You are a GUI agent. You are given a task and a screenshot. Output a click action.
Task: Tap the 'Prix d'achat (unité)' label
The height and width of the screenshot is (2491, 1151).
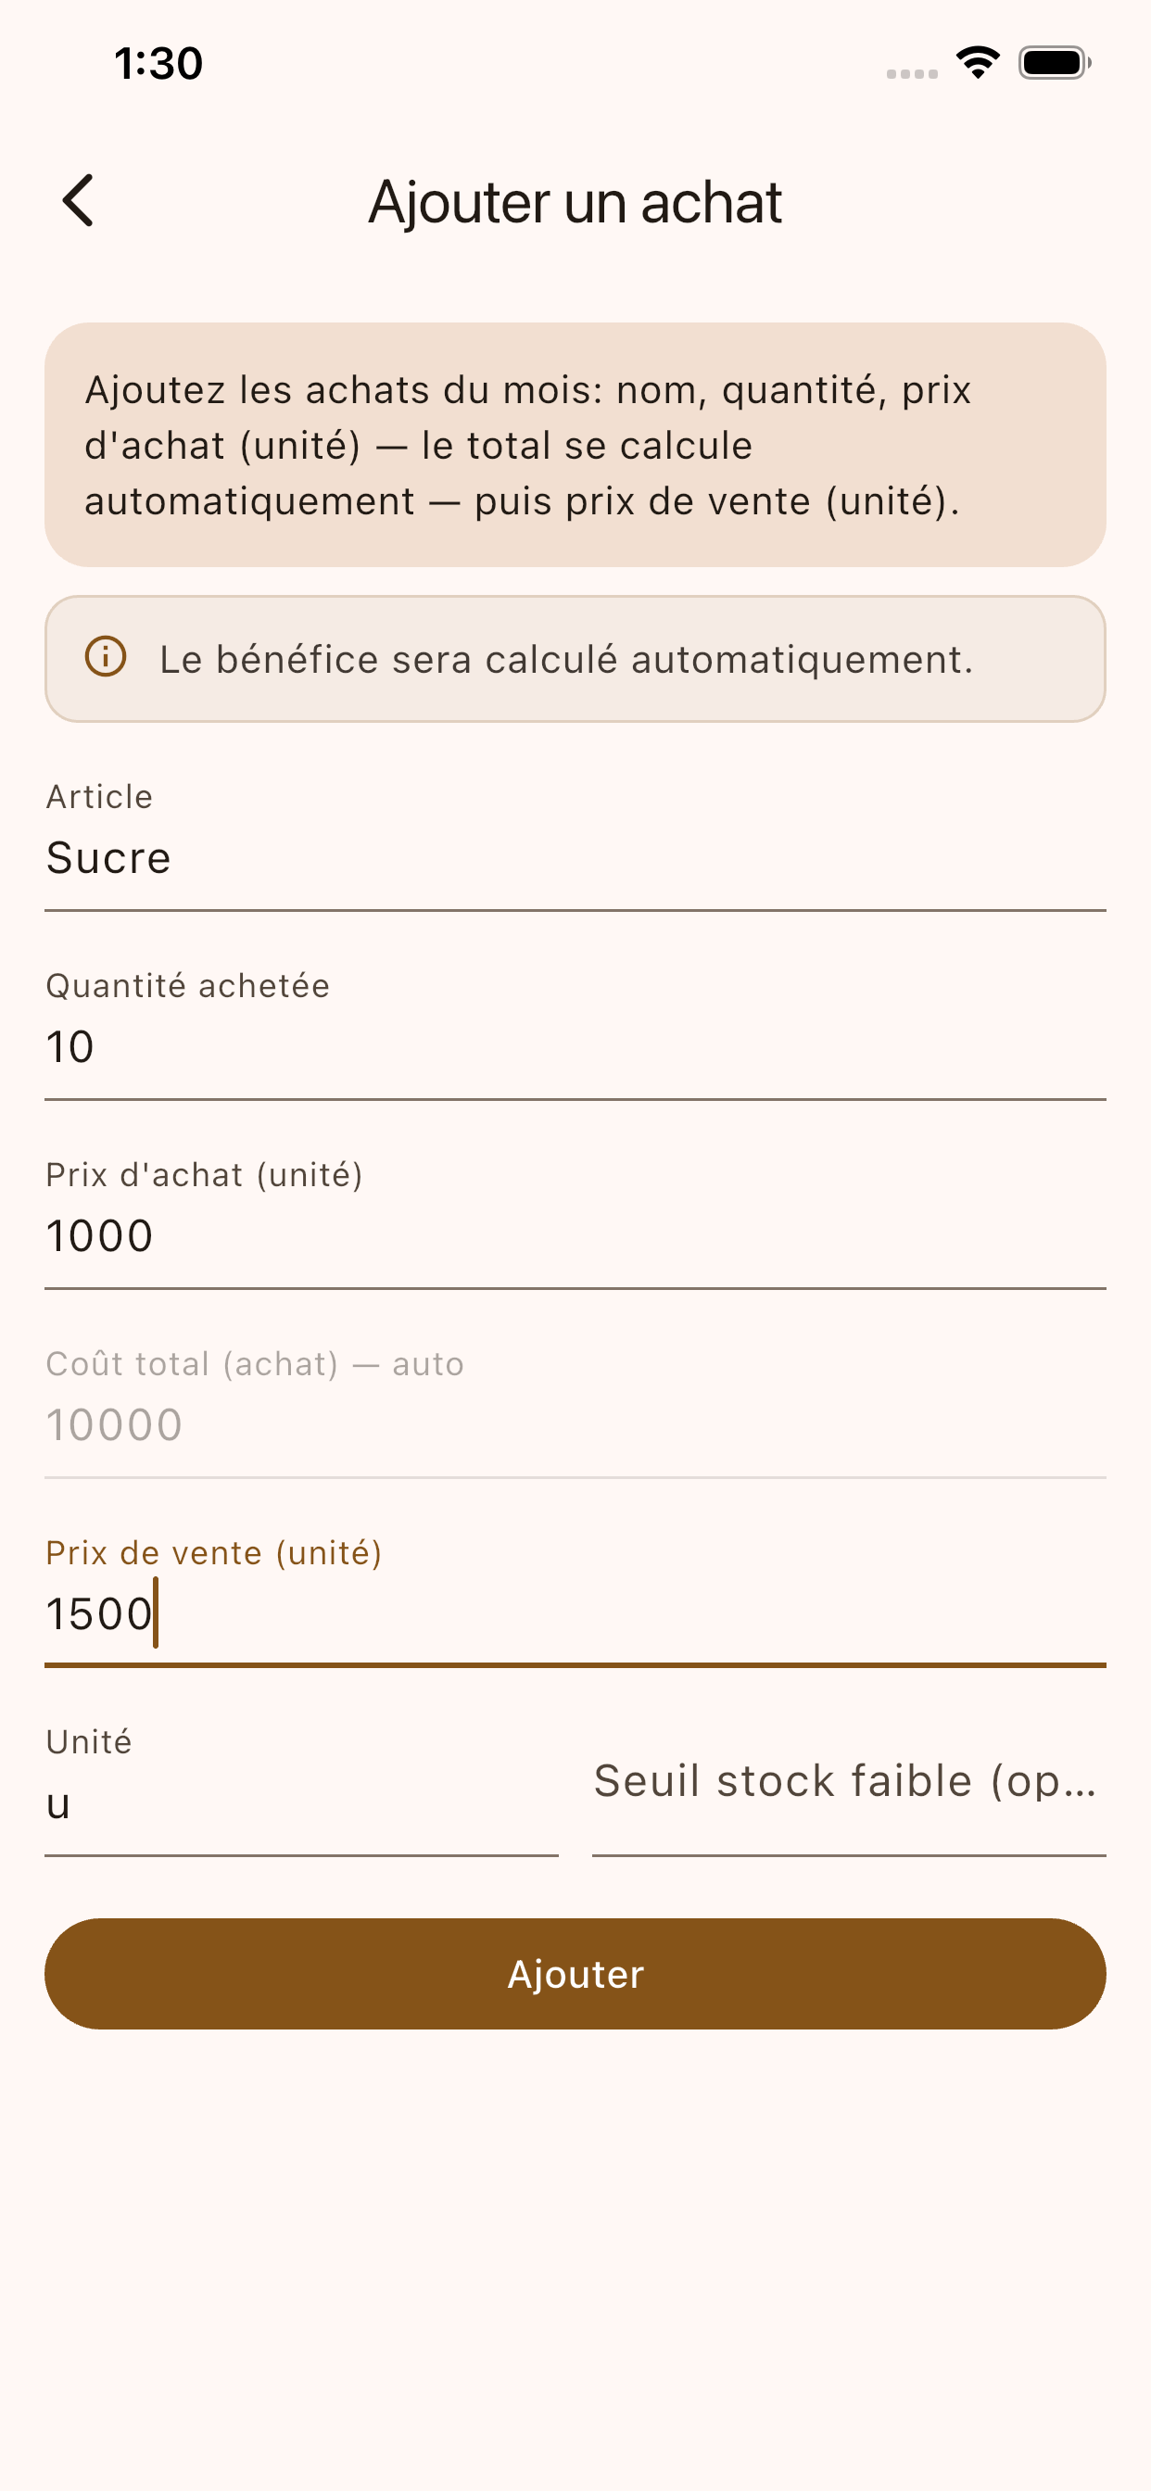[x=204, y=1174]
